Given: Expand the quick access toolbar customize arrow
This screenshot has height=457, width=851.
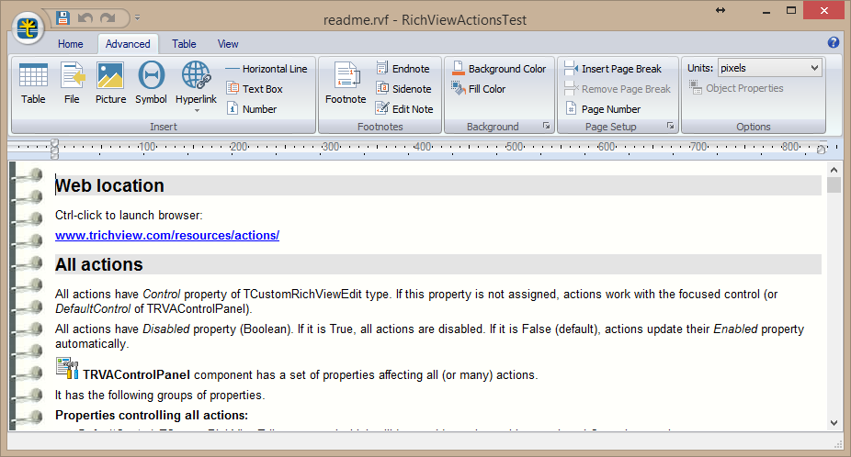Looking at the screenshot, I should coord(137,17).
